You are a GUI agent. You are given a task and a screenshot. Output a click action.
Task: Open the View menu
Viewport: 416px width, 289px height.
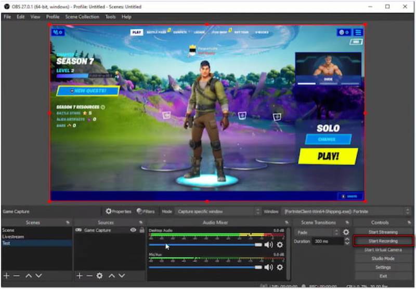[35, 17]
